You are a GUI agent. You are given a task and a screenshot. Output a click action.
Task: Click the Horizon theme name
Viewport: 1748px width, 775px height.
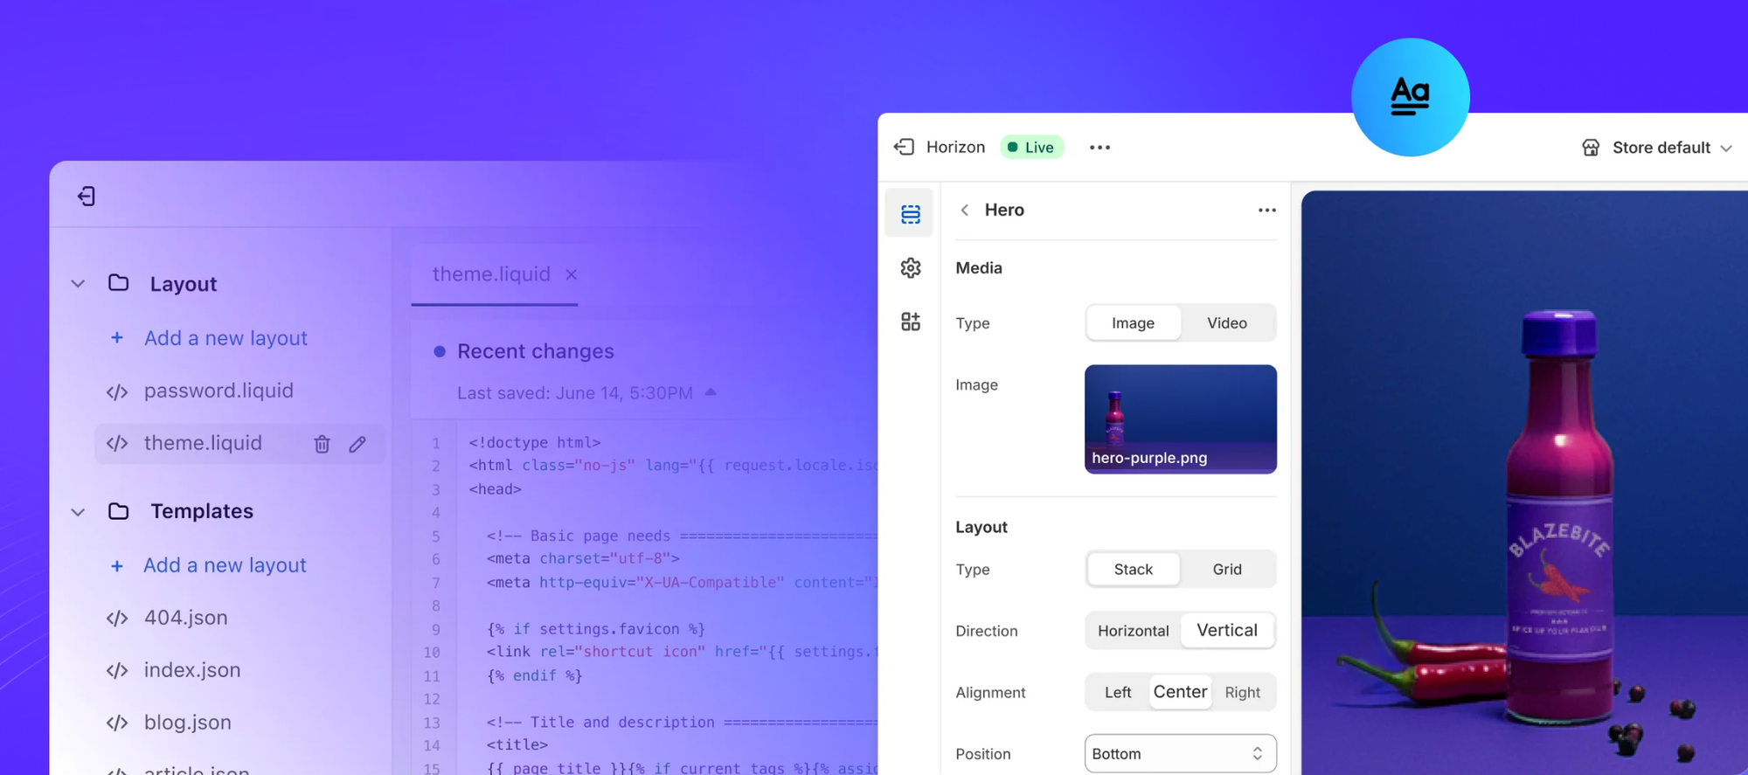point(955,147)
